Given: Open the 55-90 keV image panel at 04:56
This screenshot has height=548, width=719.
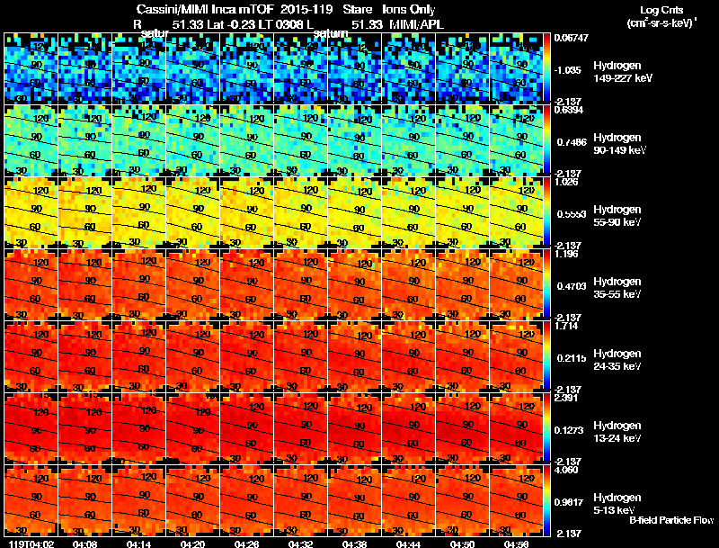Looking at the screenshot, I should 516,212.
